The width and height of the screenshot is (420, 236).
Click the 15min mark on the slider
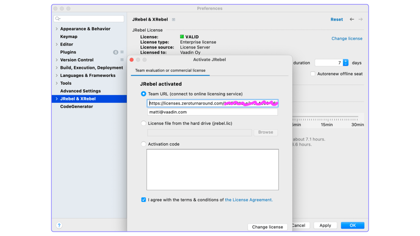pos(327,125)
